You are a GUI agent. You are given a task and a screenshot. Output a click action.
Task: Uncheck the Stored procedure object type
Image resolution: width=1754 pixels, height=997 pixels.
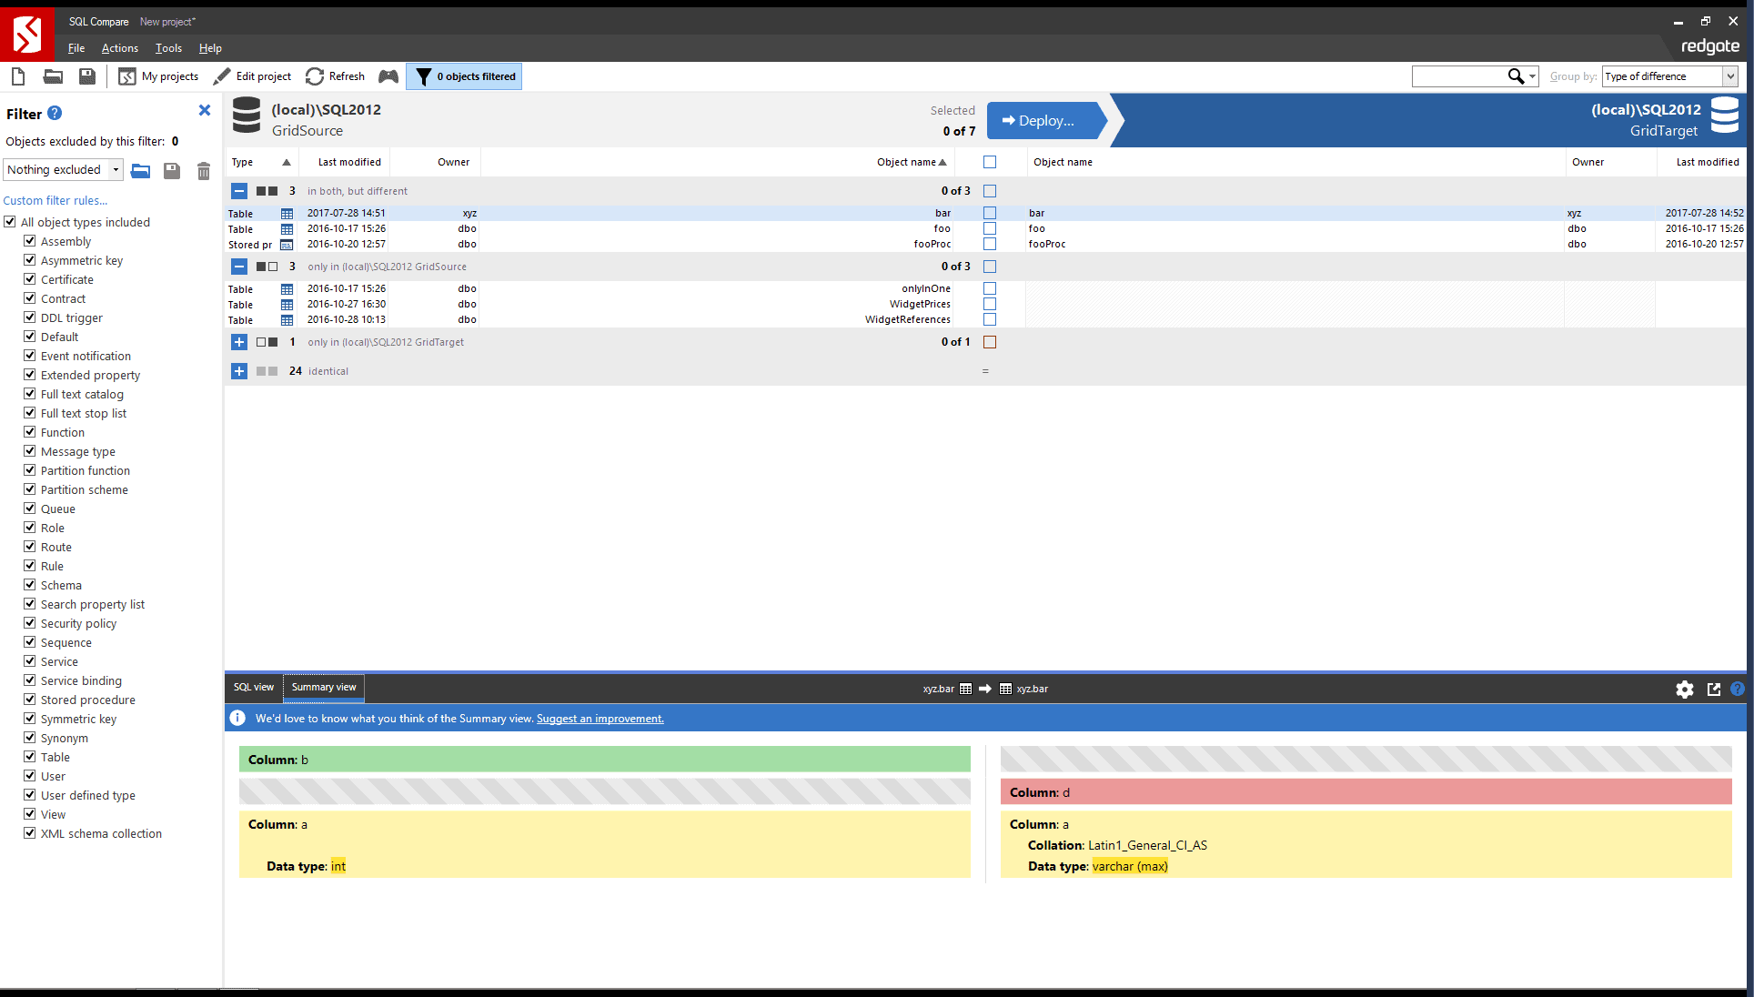coord(30,700)
